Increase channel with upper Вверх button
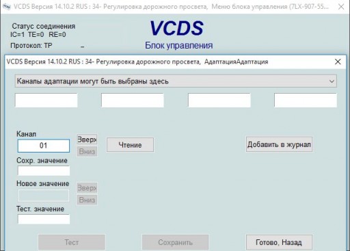Viewport: 350px width, 251px height. tap(87, 139)
